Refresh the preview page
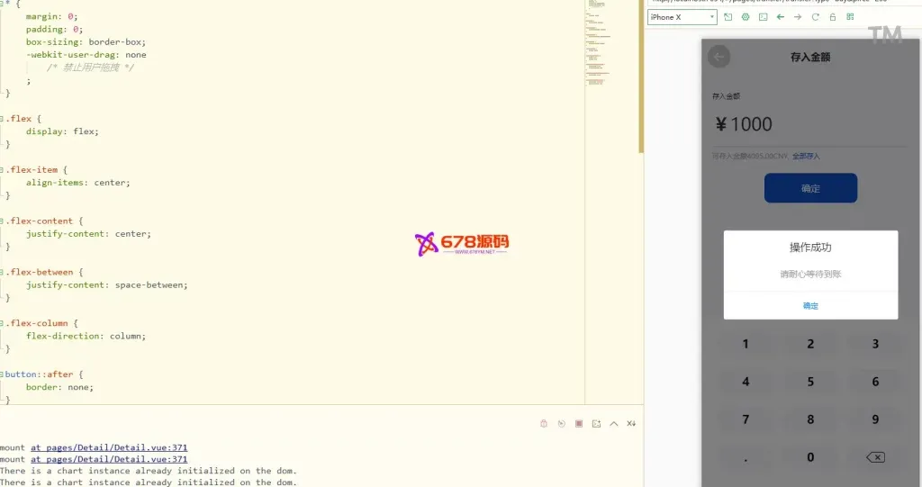 (816, 17)
